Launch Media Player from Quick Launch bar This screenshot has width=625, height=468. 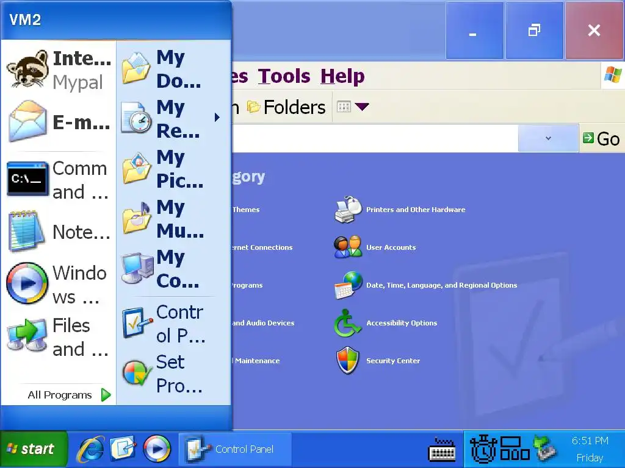coord(157,449)
